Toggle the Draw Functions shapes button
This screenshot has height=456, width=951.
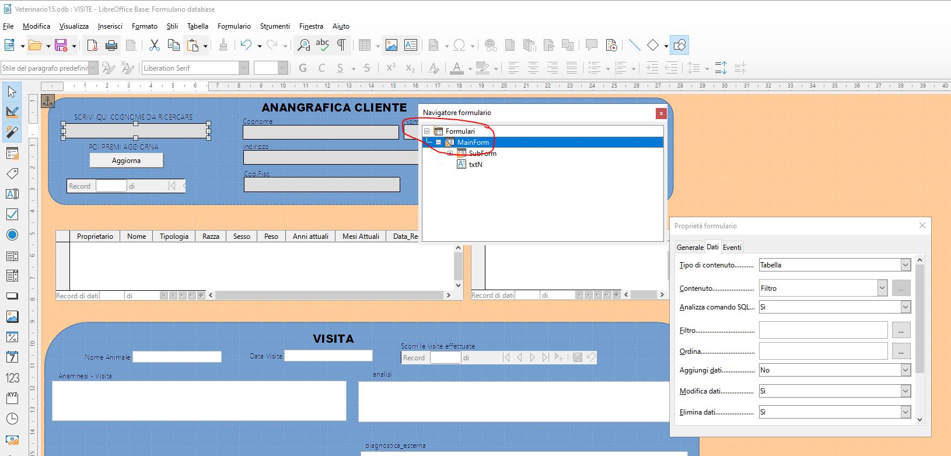coord(679,45)
